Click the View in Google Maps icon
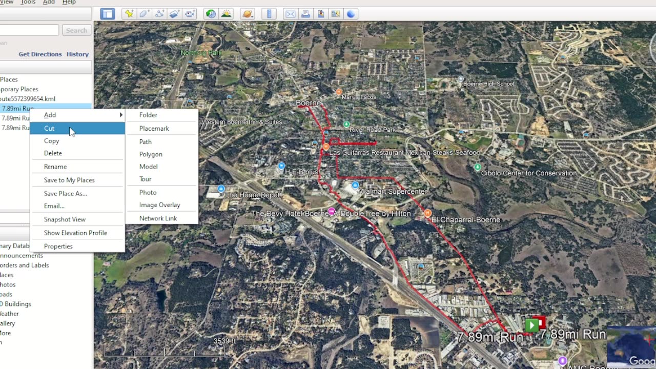This screenshot has height=369, width=656. [321, 14]
